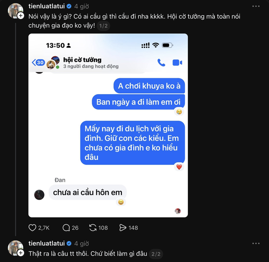Viewport: 269px width, 262px height.
Task: Like the first post with heart icon
Action: (x=32, y=228)
